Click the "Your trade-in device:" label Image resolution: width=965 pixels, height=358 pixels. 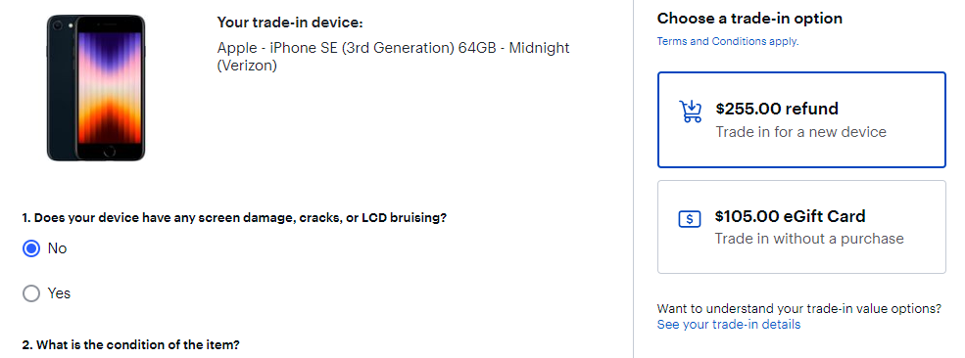(x=290, y=22)
